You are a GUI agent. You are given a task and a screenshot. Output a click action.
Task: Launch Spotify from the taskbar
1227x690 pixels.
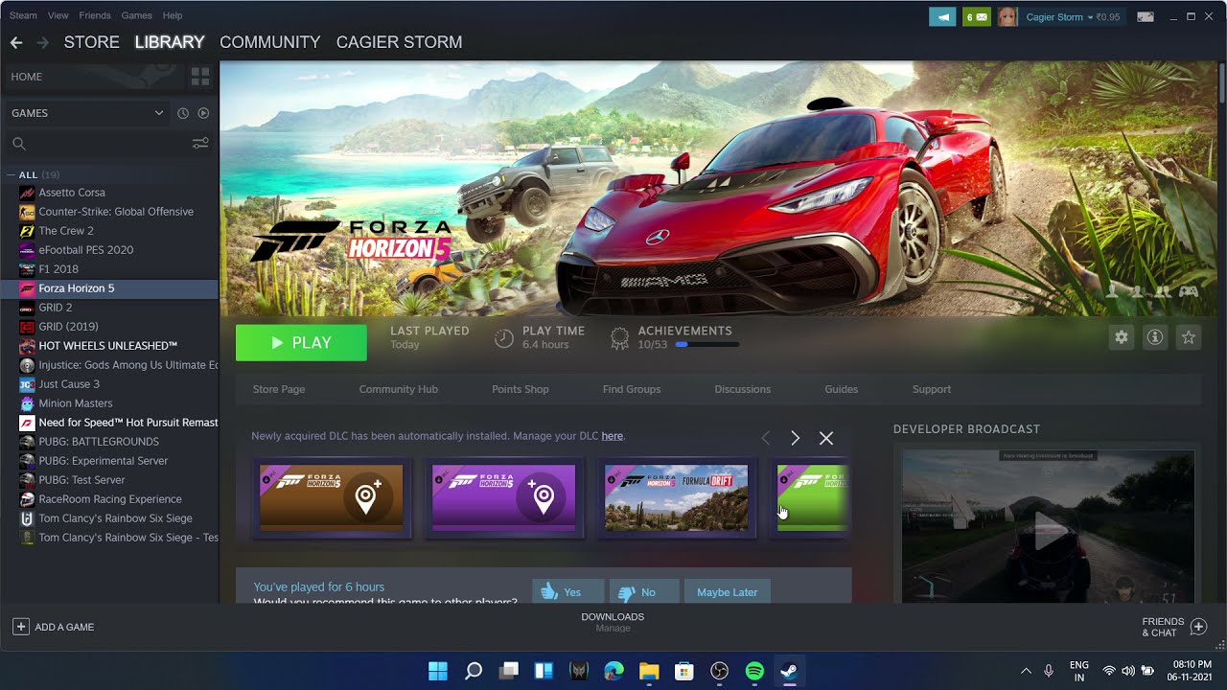tap(754, 671)
